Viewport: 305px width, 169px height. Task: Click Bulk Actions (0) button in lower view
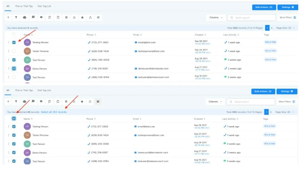263,91
